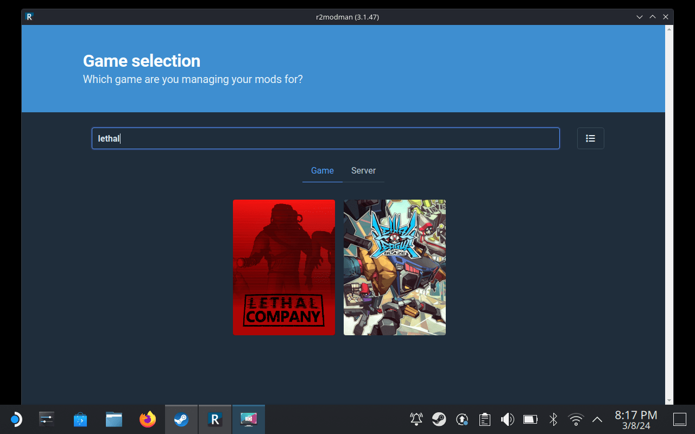
Task: Launch Firefox from the taskbar
Action: point(148,419)
